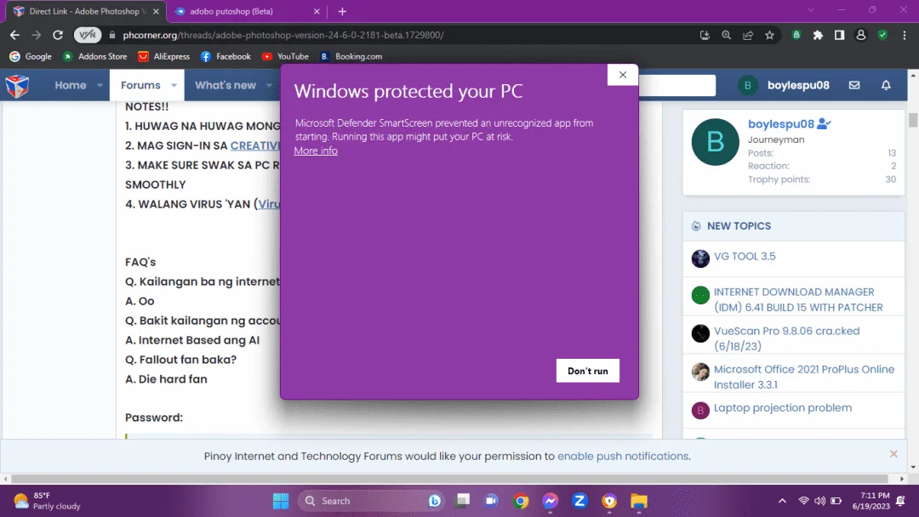Viewport: 919px width, 517px height.
Task: Open the VueScan Pro 9.8.06 topic
Action: [786, 338]
